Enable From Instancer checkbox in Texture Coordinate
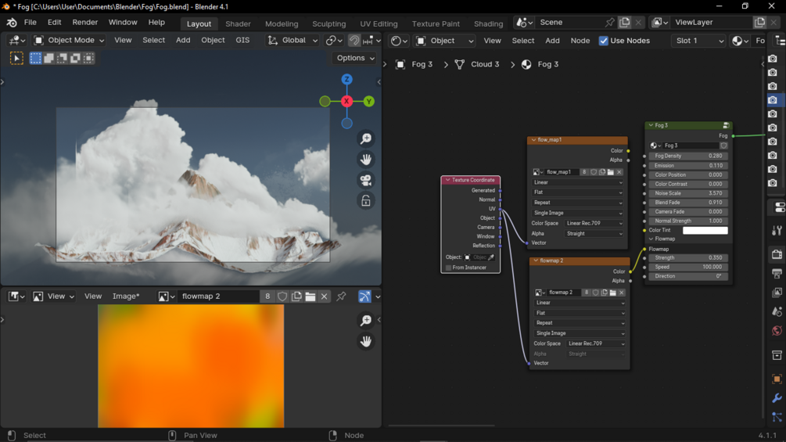This screenshot has height=442, width=786. click(449, 268)
